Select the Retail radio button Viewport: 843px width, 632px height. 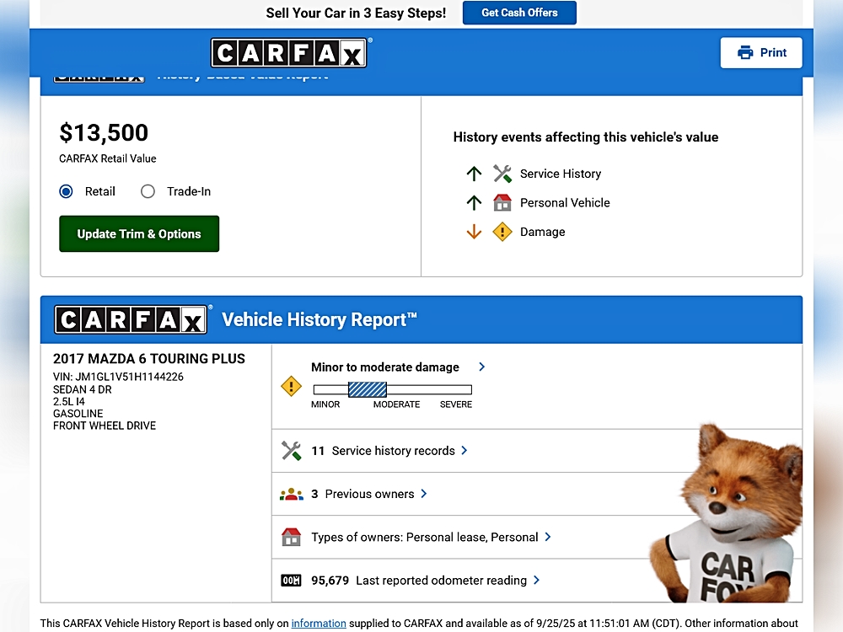pyautogui.click(x=67, y=191)
